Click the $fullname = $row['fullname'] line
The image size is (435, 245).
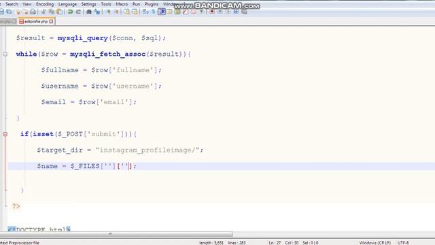pyautogui.click(x=101, y=70)
